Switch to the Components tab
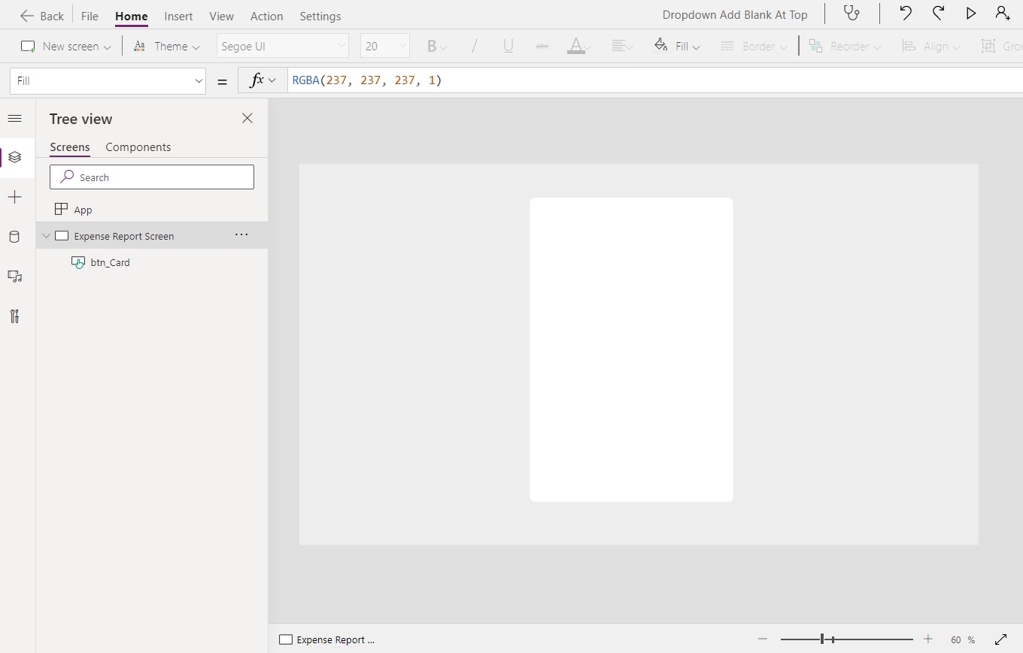The image size is (1023, 653). [x=138, y=147]
